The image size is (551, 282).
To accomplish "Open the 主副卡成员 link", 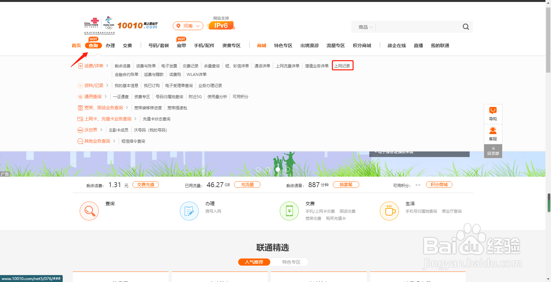I will click(x=118, y=130).
